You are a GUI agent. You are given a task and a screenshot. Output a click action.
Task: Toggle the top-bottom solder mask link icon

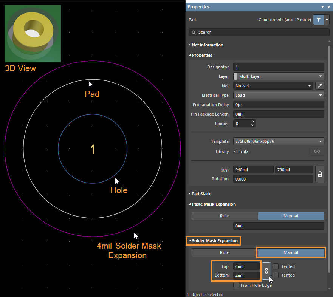tap(266, 271)
